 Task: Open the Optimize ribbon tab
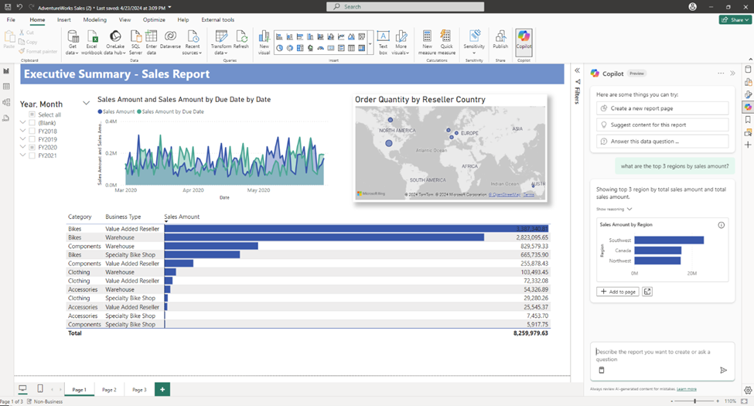click(x=154, y=20)
